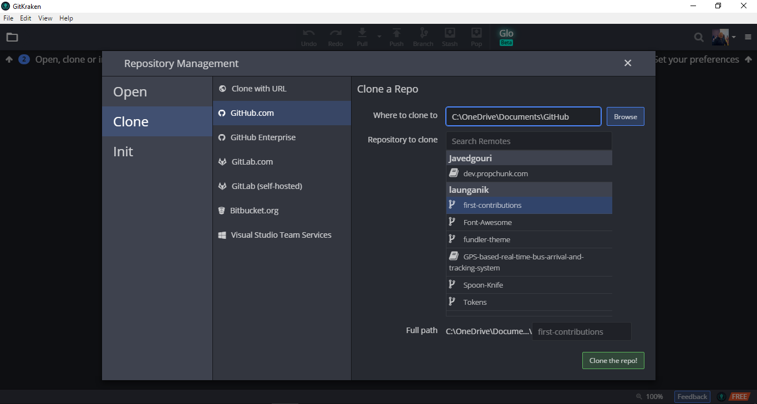Click the Bitbucket bucket icon

coord(221,211)
